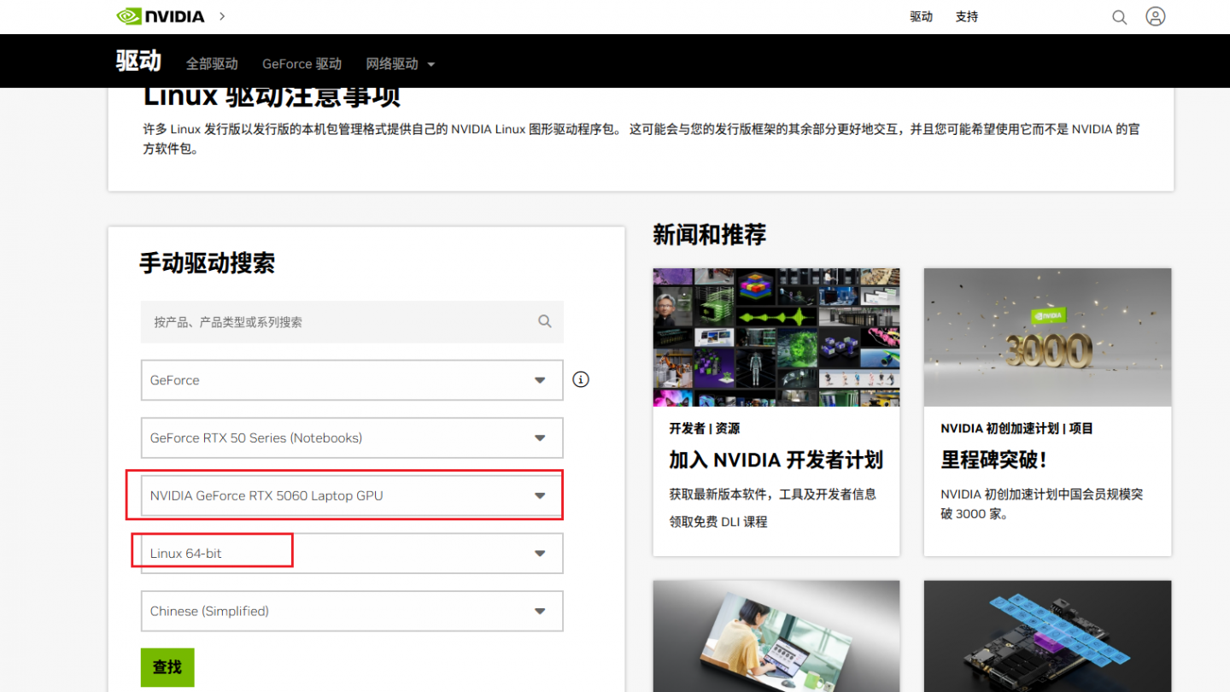1230x692 pixels.
Task: Click the green 查找 button
Action: (167, 667)
